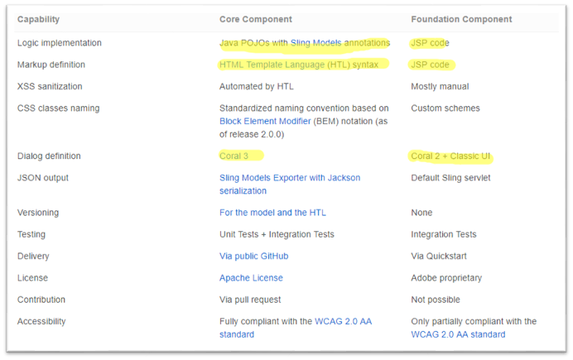Click the Core Component column header
The width and height of the screenshot is (573, 360).
pyautogui.click(x=255, y=19)
